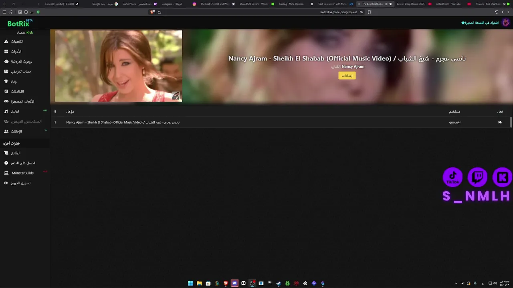Click the taskbar clock and date
The height and width of the screenshot is (288, 513).
504,283
